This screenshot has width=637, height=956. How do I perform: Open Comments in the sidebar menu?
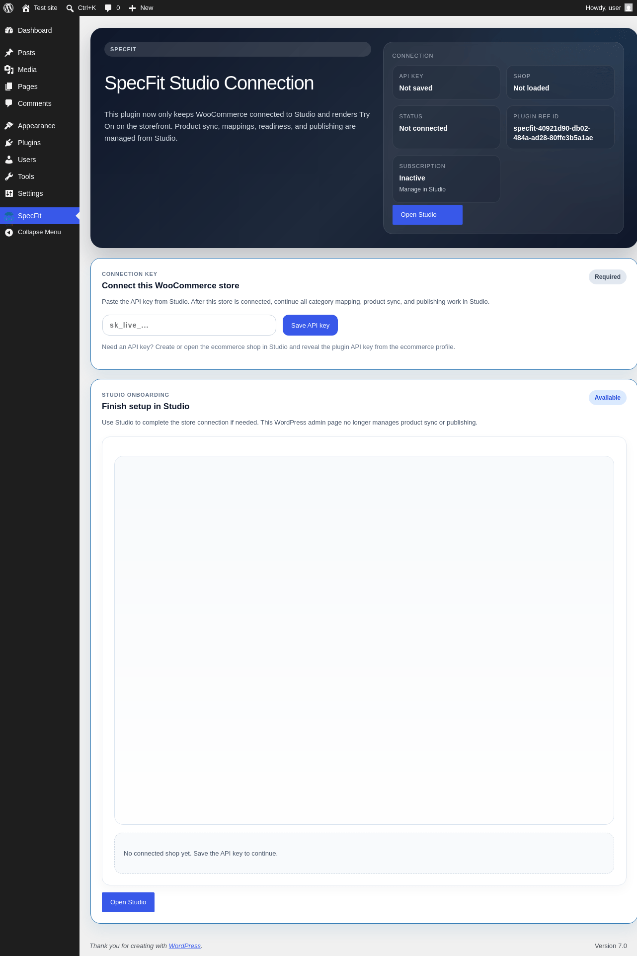pyautogui.click(x=40, y=103)
